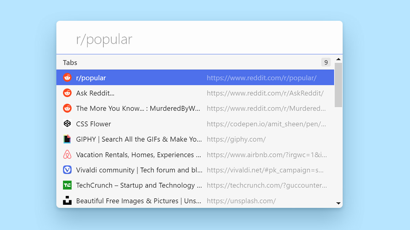Click the Tabs section header
Viewport: 410px width, 230px height.
(x=70, y=62)
